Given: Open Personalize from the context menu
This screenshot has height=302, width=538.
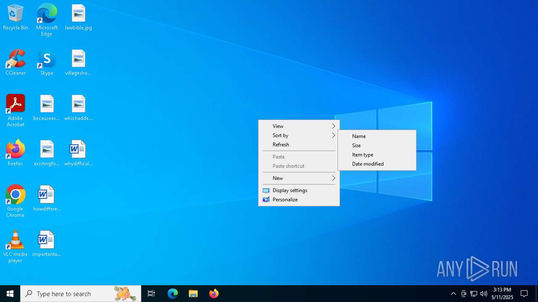Looking at the screenshot, I should (x=299, y=200).
